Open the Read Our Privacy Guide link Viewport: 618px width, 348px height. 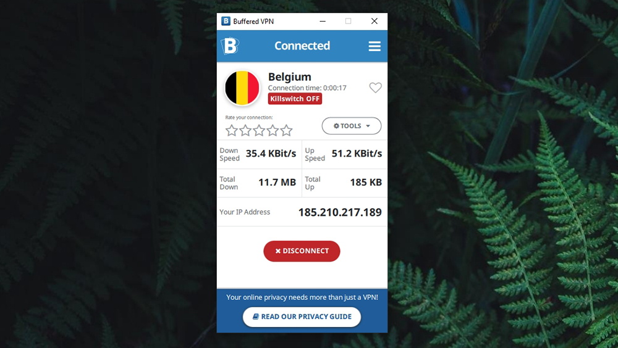point(302,317)
